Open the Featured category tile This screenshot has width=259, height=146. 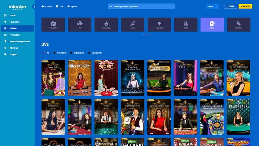pyautogui.click(x=106, y=25)
